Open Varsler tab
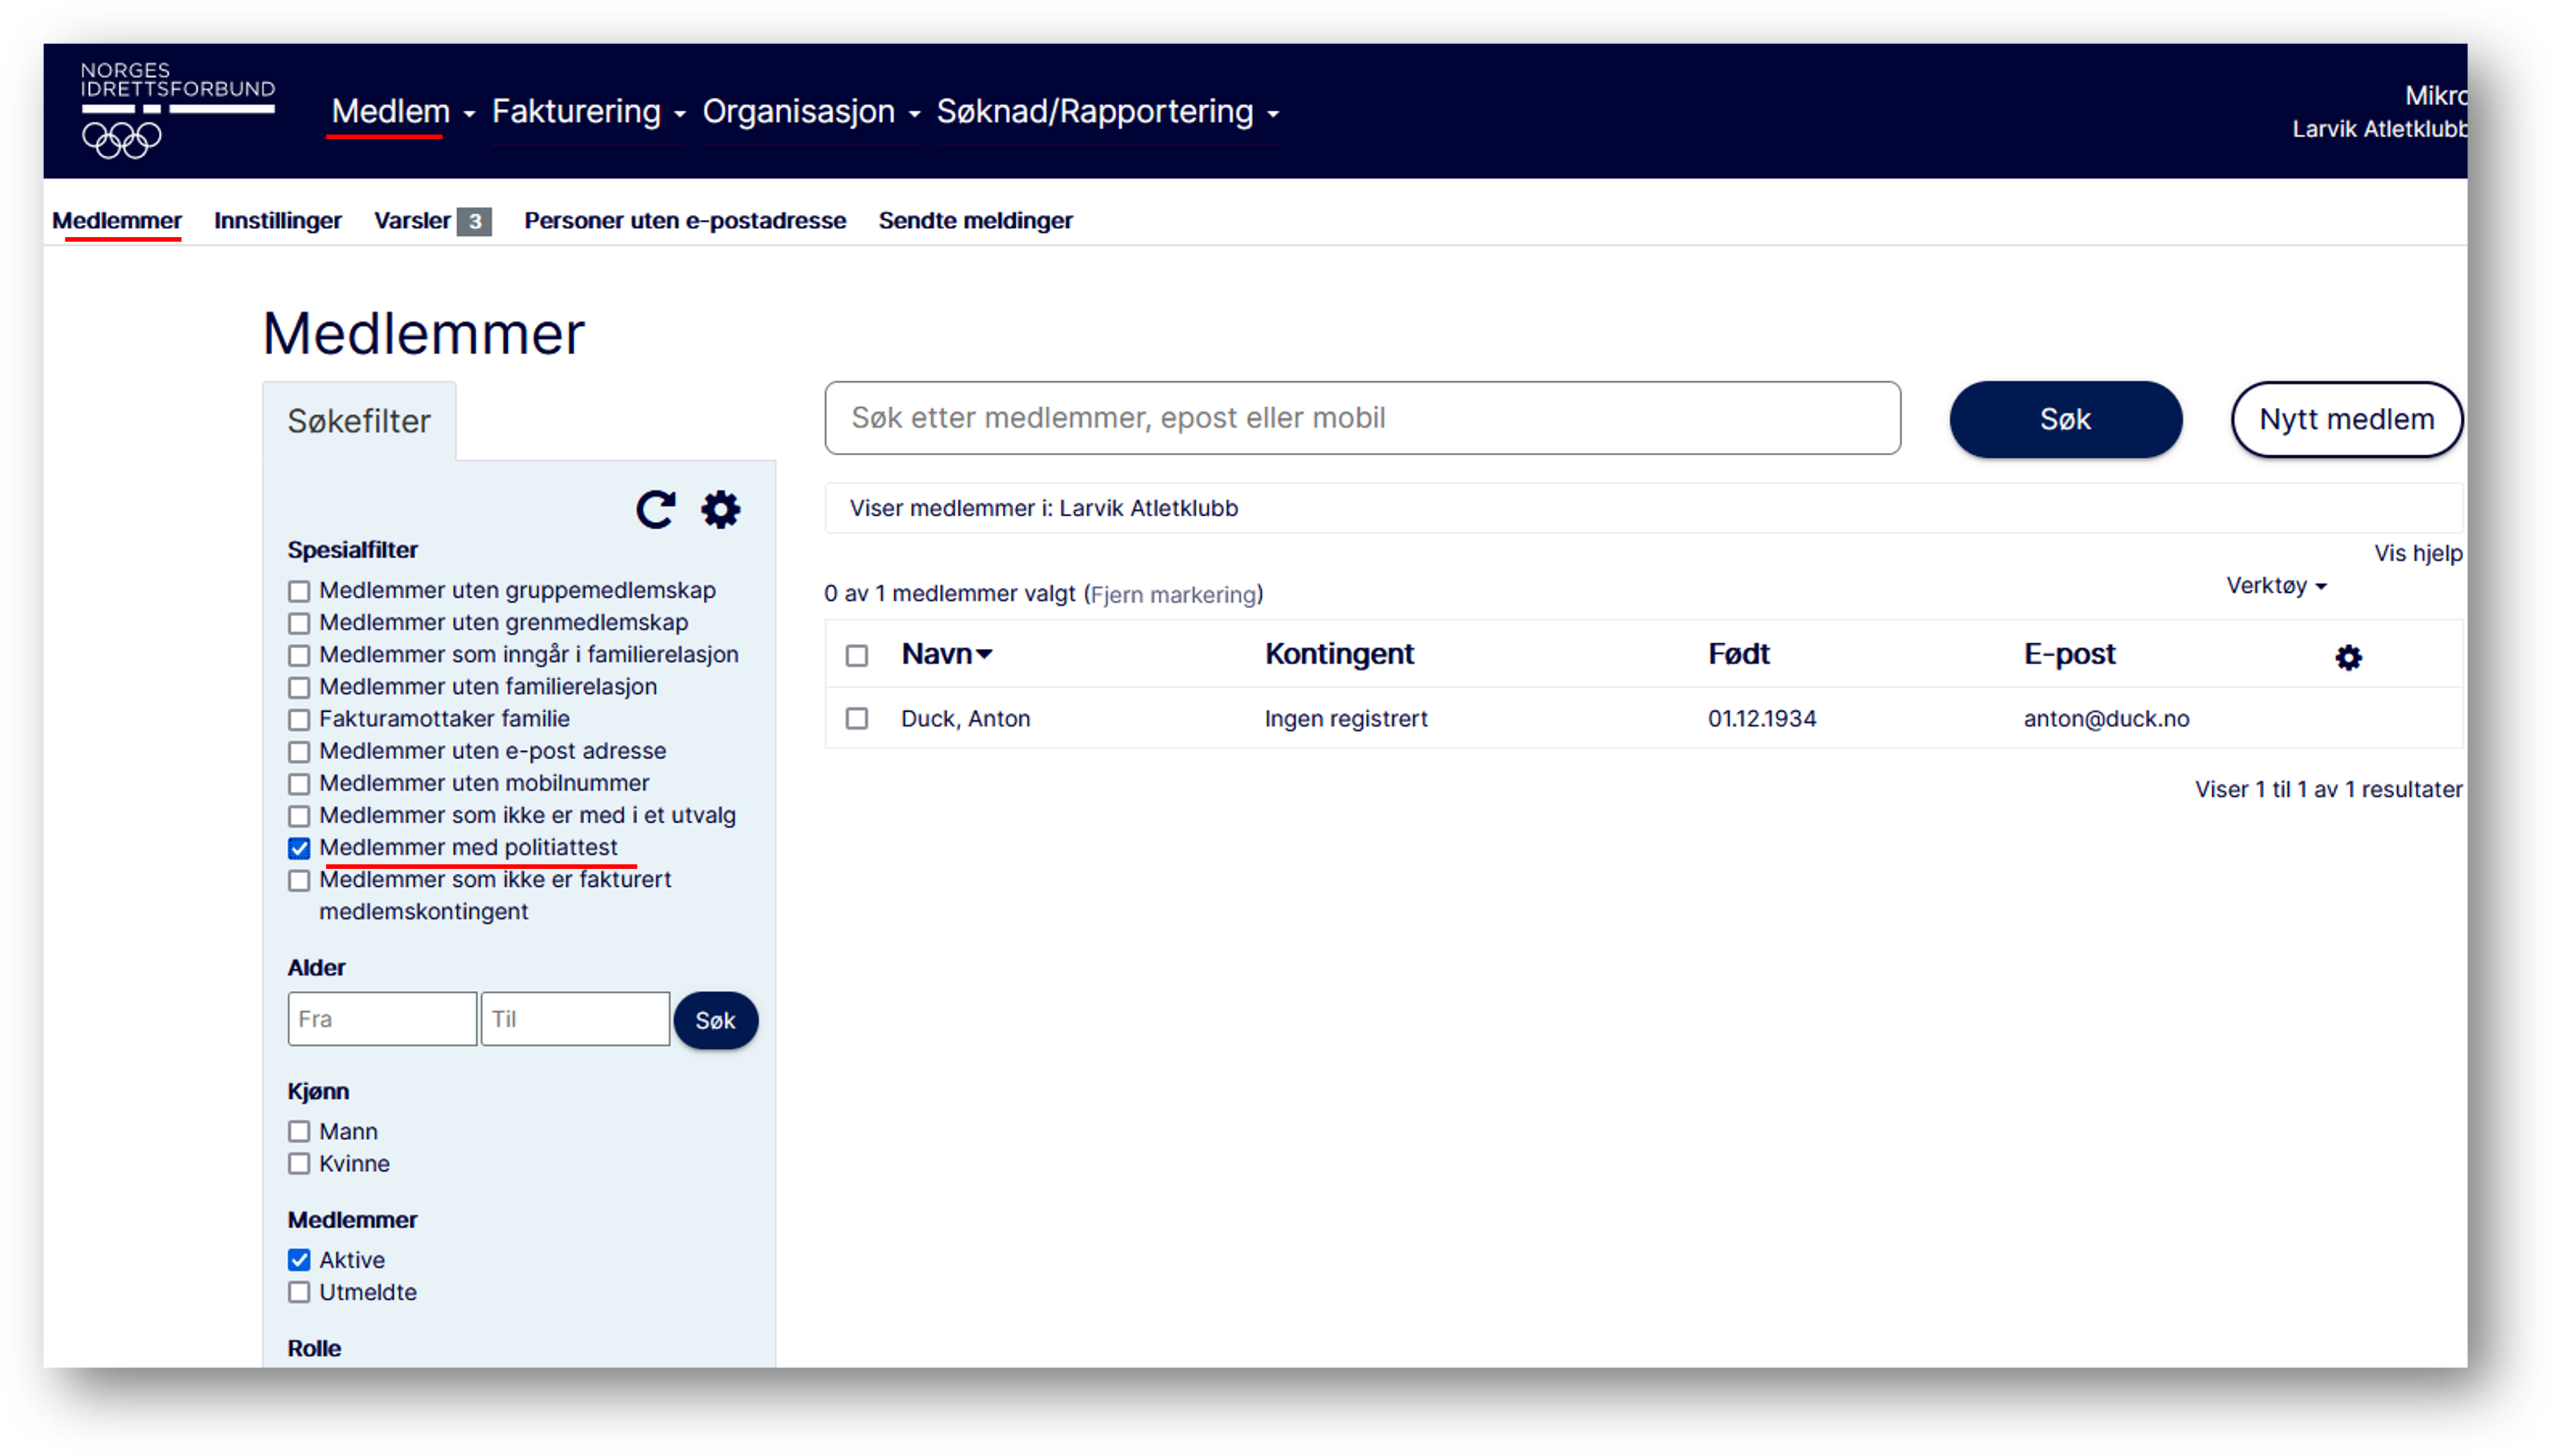This screenshot has width=2556, height=1456. tap(412, 220)
